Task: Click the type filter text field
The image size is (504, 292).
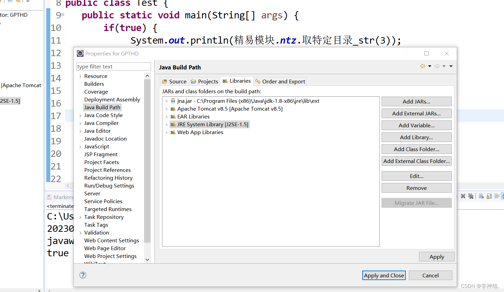Action: [113, 66]
